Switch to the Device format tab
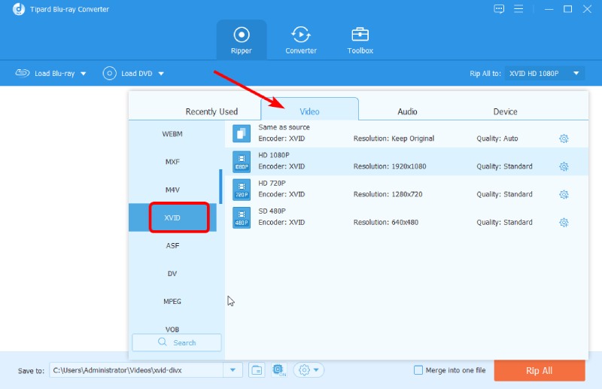Image resolution: width=602 pixels, height=389 pixels. tap(505, 111)
